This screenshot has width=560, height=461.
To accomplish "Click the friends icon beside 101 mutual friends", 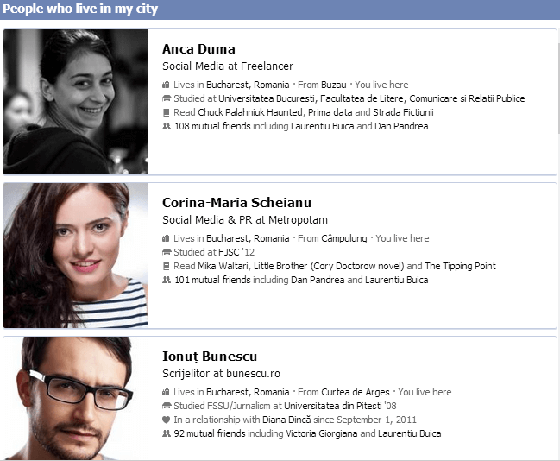I will pyautogui.click(x=166, y=280).
